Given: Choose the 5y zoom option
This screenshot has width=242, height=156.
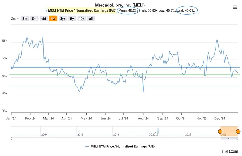Looking at the screenshot, I should [x=72, y=19].
